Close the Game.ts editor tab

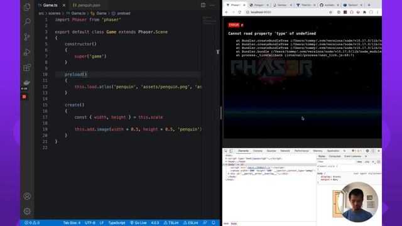click(64, 5)
